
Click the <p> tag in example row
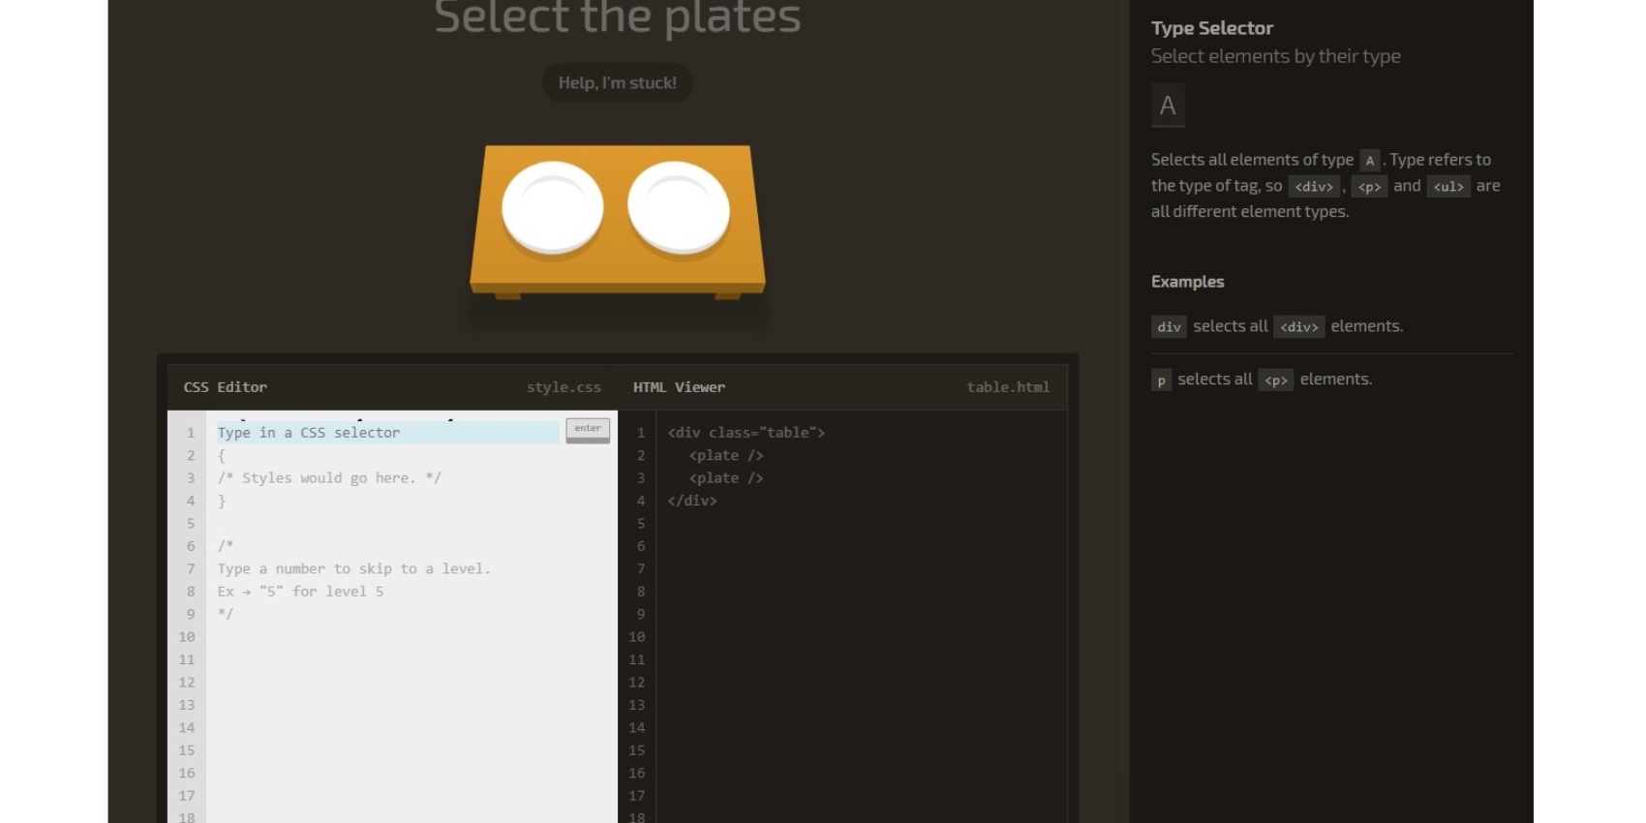tap(1276, 380)
